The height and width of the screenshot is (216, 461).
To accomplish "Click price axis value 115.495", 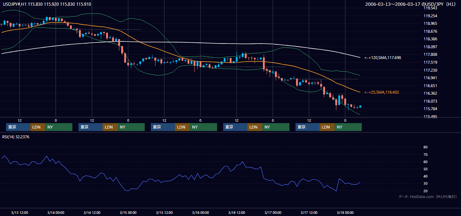I will 430,117.
